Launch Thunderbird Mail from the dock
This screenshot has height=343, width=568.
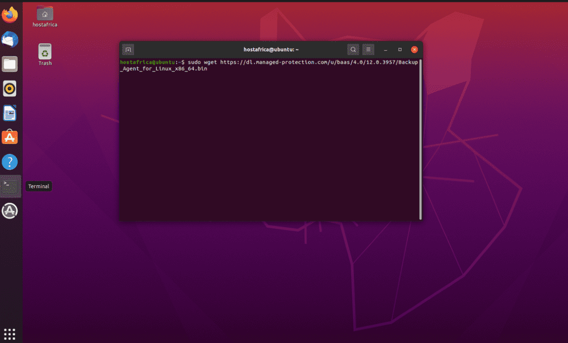pos(10,40)
